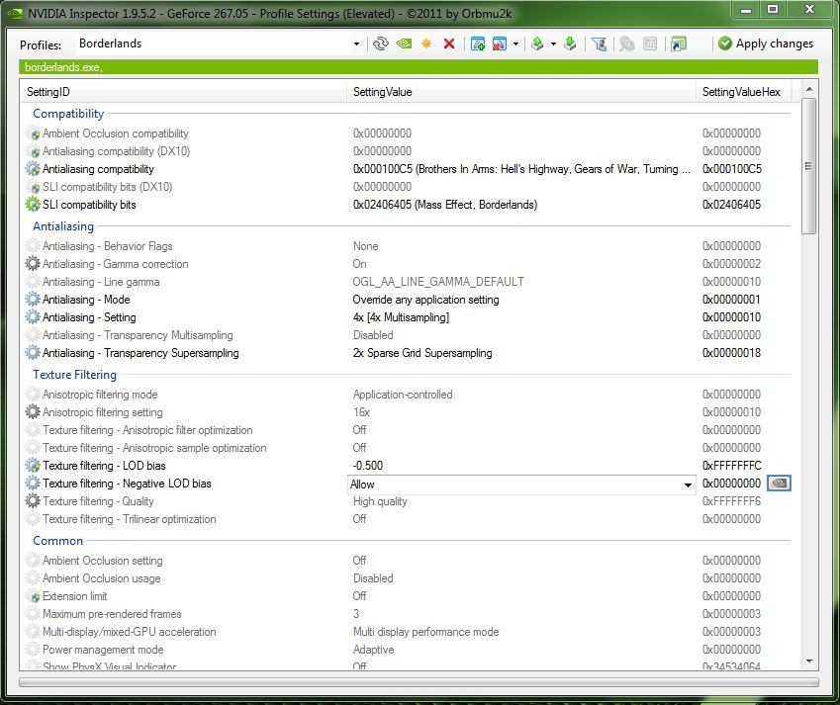This screenshot has height=705, width=840.
Task: Click NVIDIA Inspector title bar app icon
Action: click(x=15, y=14)
